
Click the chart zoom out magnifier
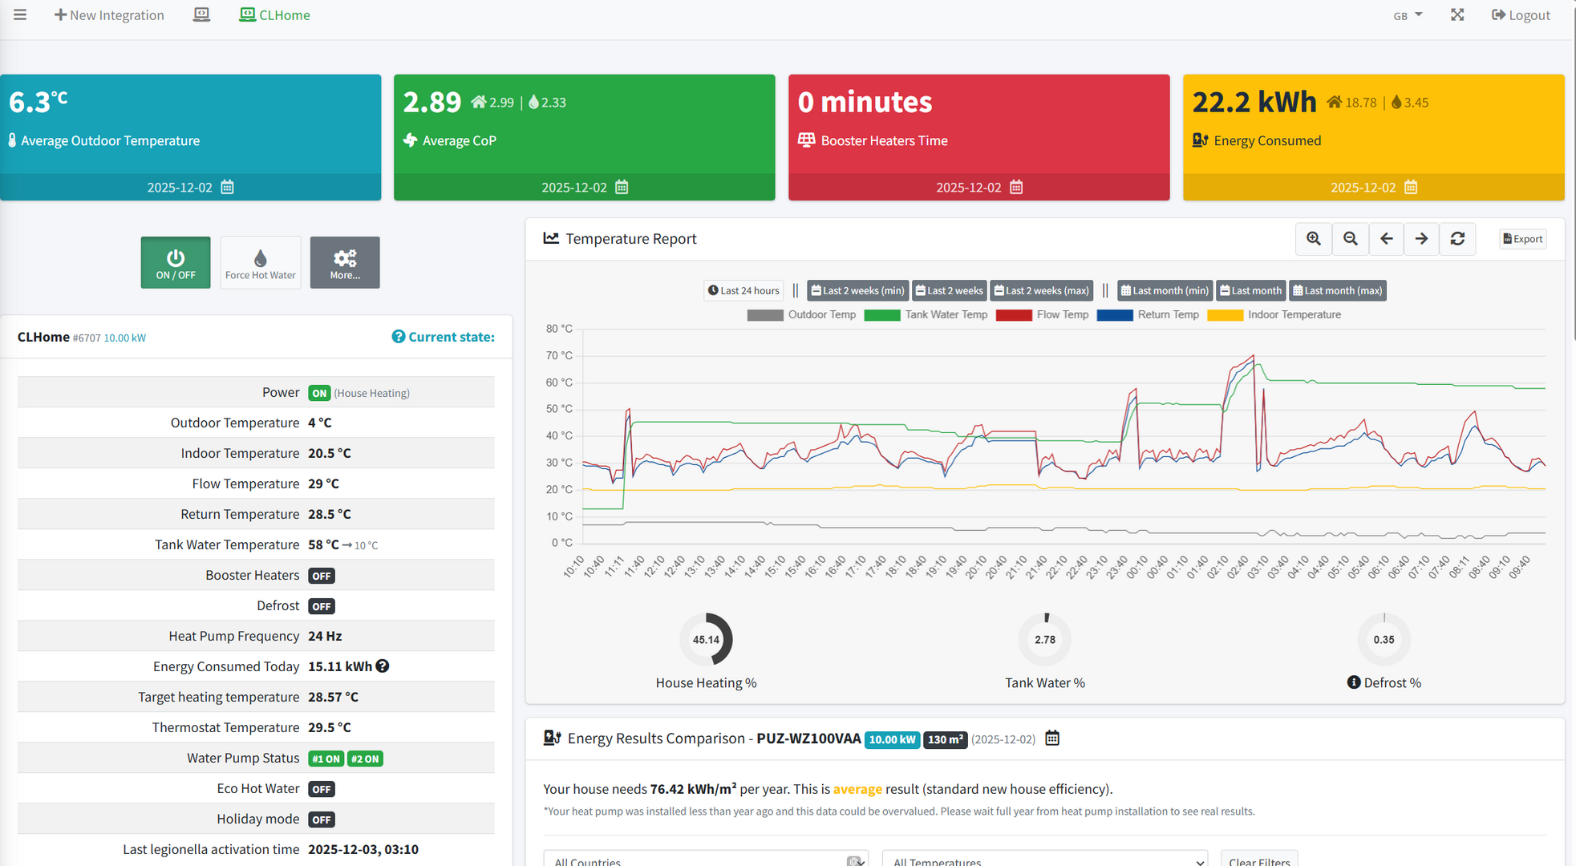point(1351,239)
